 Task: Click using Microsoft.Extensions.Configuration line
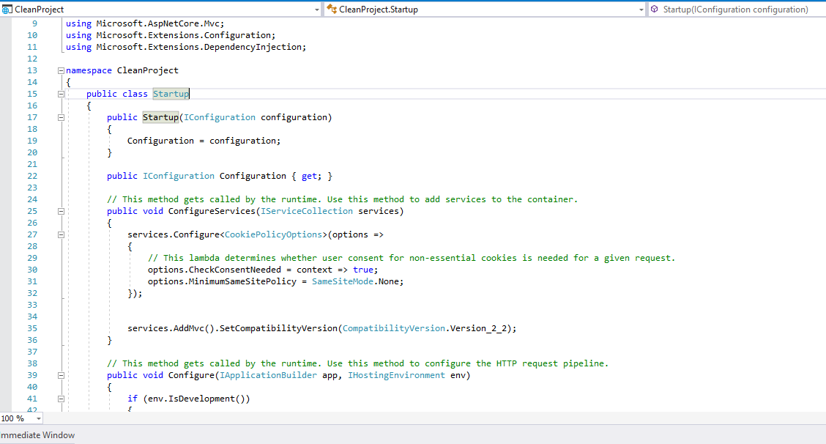(171, 35)
